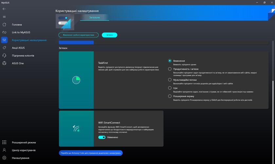Select the Вимкнення radio option
This screenshot has height=164, width=275.
point(170,61)
